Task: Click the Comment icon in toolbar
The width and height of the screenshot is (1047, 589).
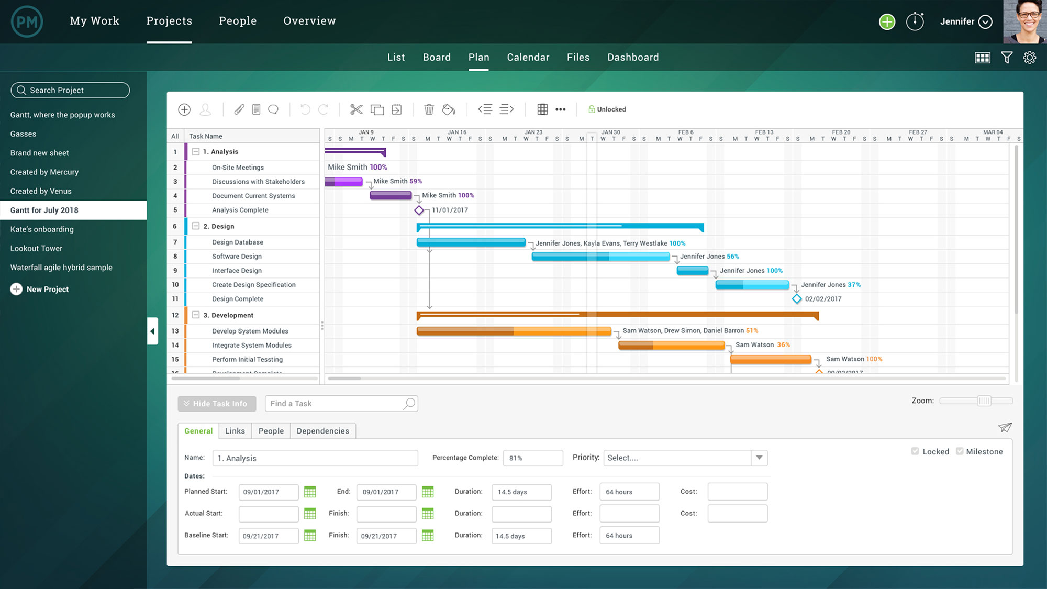Action: click(272, 109)
